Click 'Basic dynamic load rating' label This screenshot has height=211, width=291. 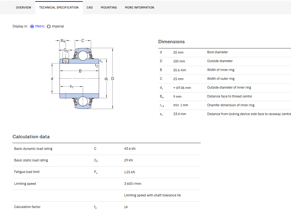(33, 149)
